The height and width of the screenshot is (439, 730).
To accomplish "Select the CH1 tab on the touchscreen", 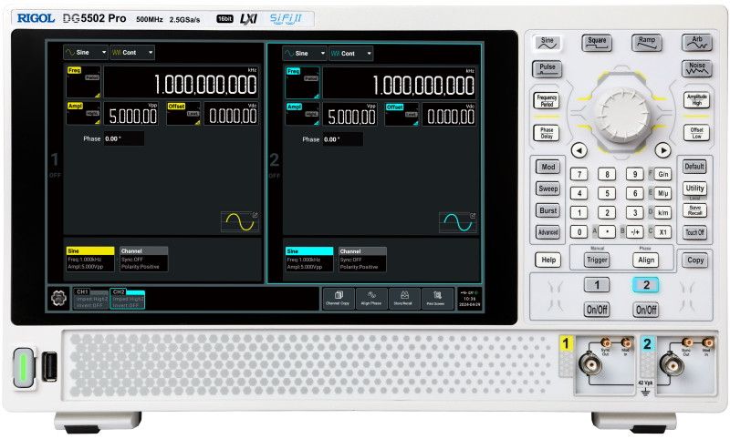I will point(90,298).
